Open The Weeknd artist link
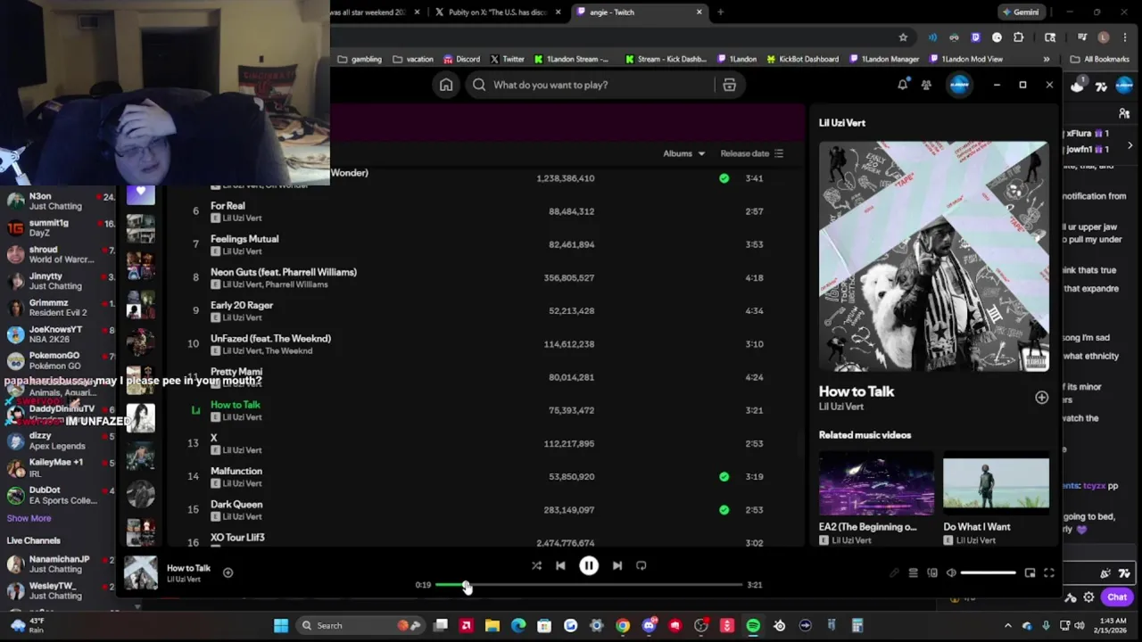The width and height of the screenshot is (1142, 642). coord(290,350)
